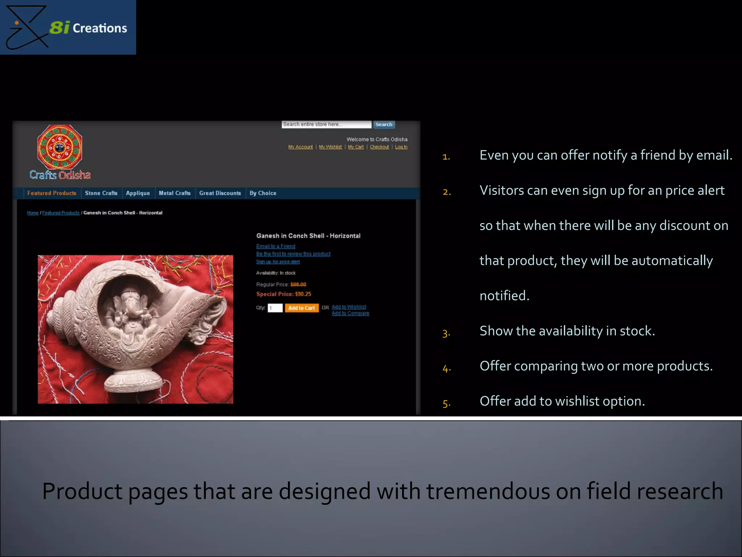Open the Applique menu item
The image size is (742, 557).
(x=138, y=193)
